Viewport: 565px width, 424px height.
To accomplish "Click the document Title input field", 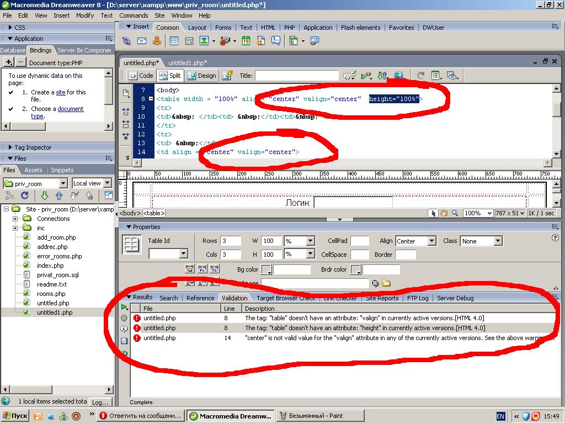I will [297, 76].
